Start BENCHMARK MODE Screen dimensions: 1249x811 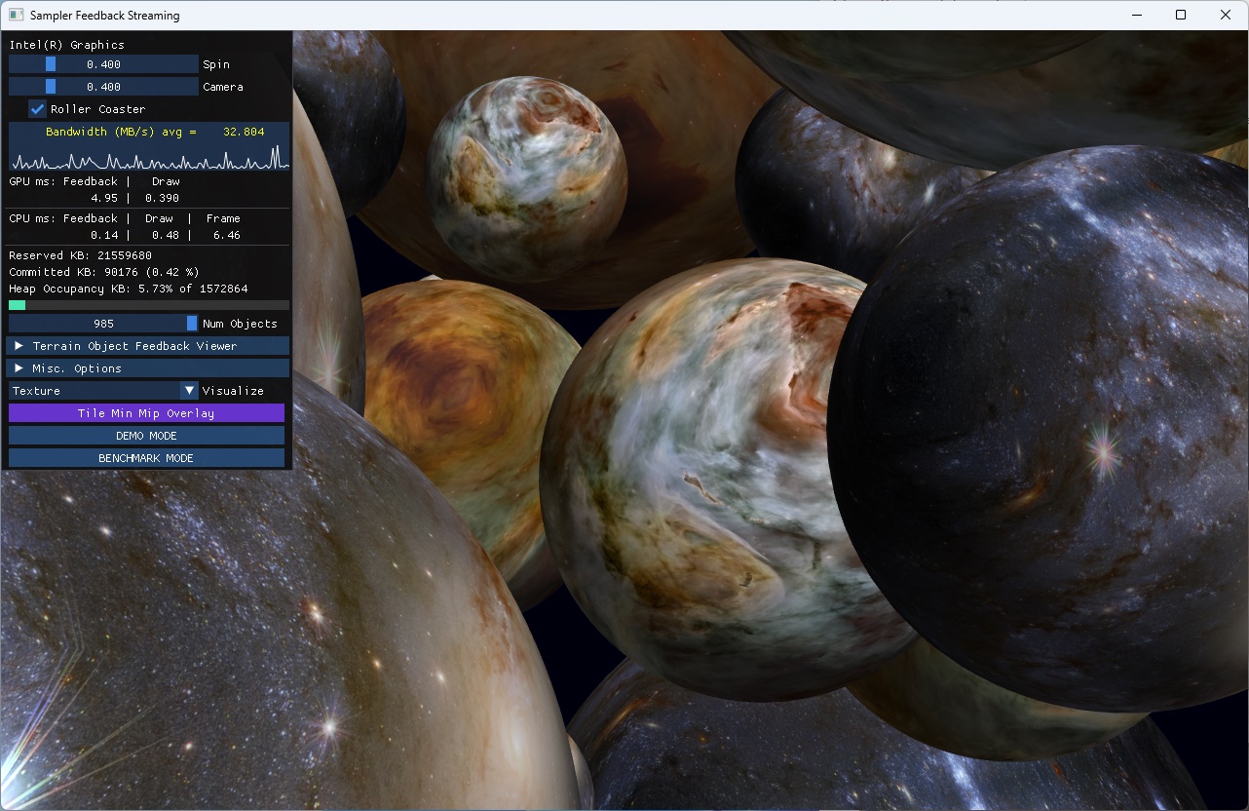146,458
